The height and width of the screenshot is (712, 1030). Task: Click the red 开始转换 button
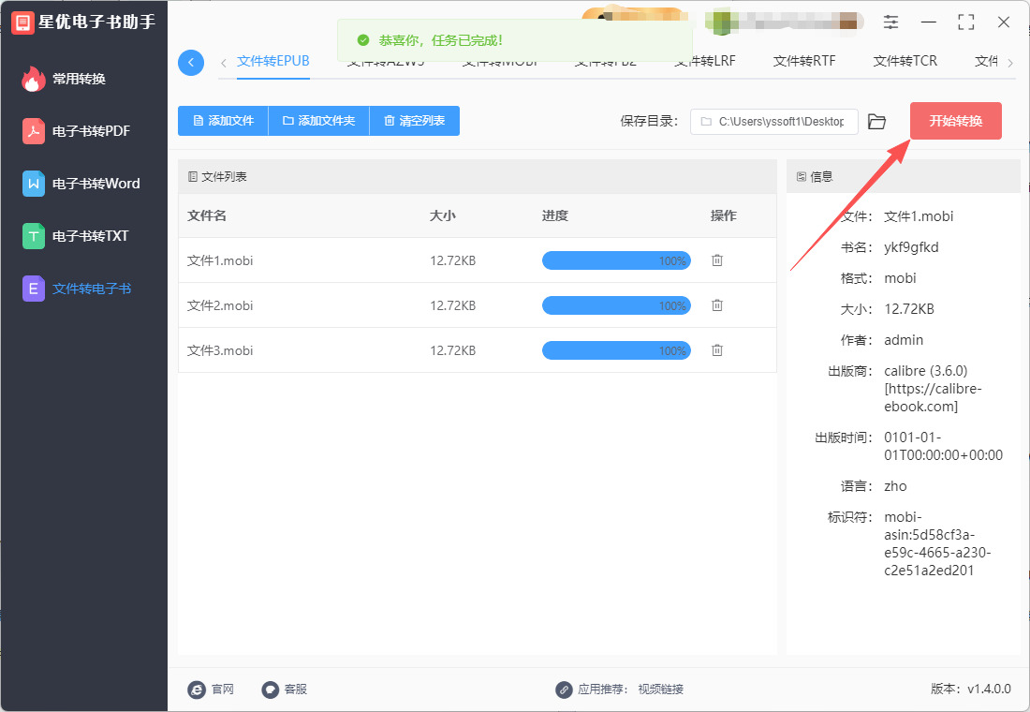(x=955, y=121)
